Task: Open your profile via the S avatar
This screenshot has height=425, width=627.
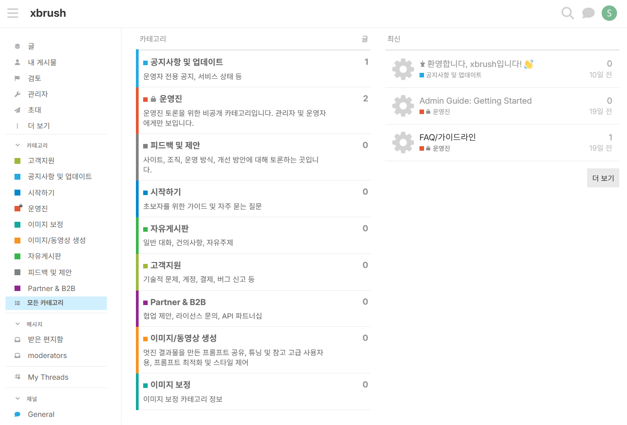Action: 609,13
